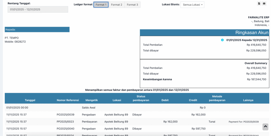The height and width of the screenshot is (136, 271).
Task: Click the Credit column header
Action: (193, 100)
